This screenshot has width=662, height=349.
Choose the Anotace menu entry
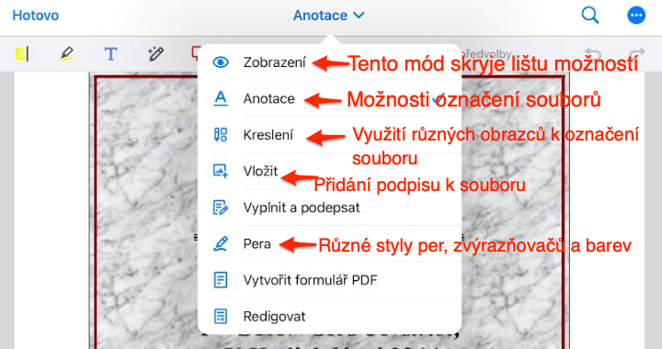point(329,98)
